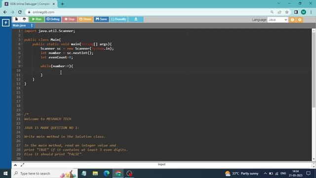Bookmark this page with the star icon
The width and height of the screenshot is (316, 178).
point(287,12)
